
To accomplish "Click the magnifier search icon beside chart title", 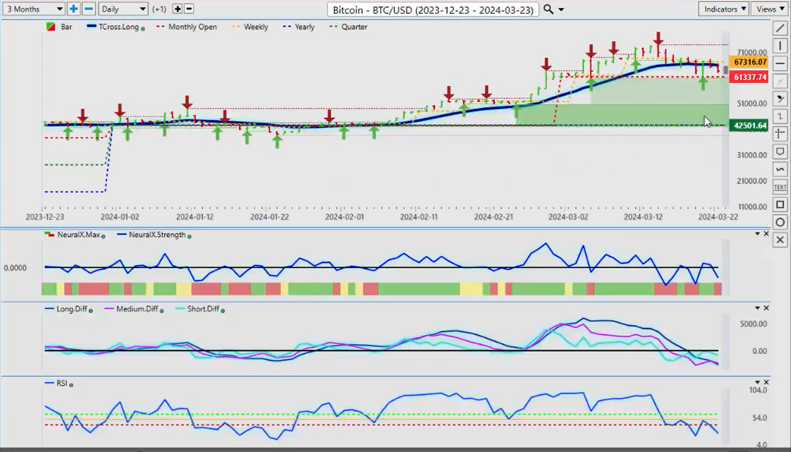I will pyautogui.click(x=548, y=9).
